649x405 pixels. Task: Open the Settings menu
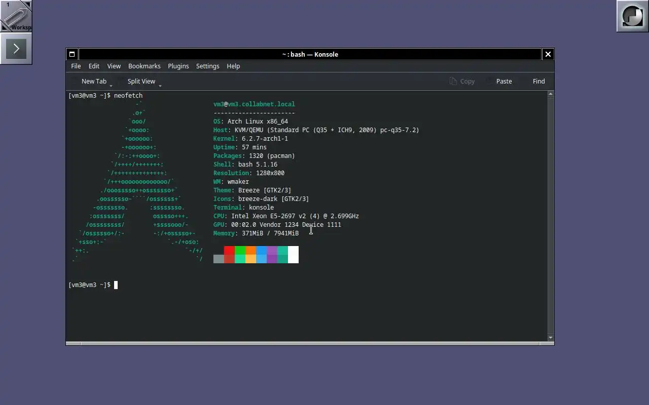point(207,66)
